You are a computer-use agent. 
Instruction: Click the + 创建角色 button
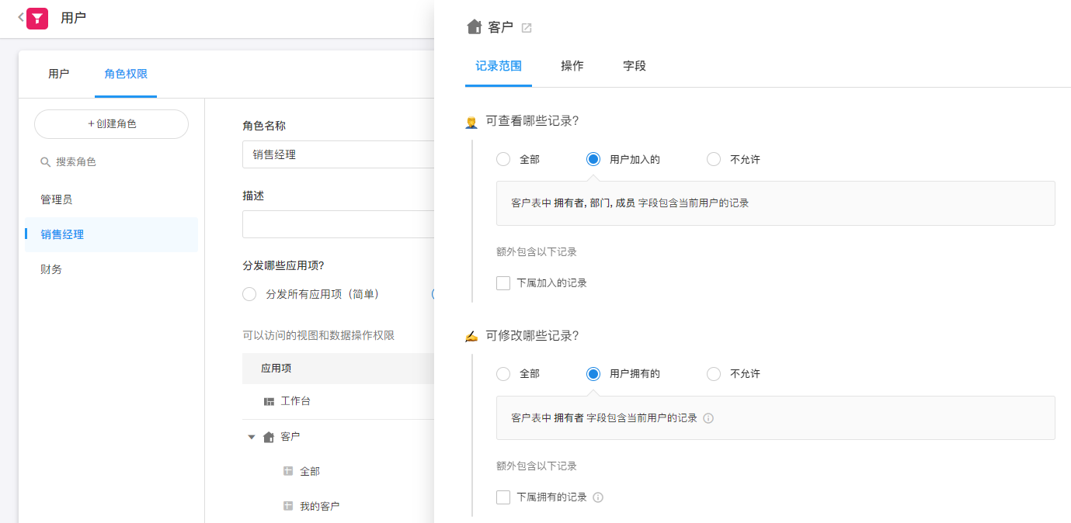coord(111,124)
